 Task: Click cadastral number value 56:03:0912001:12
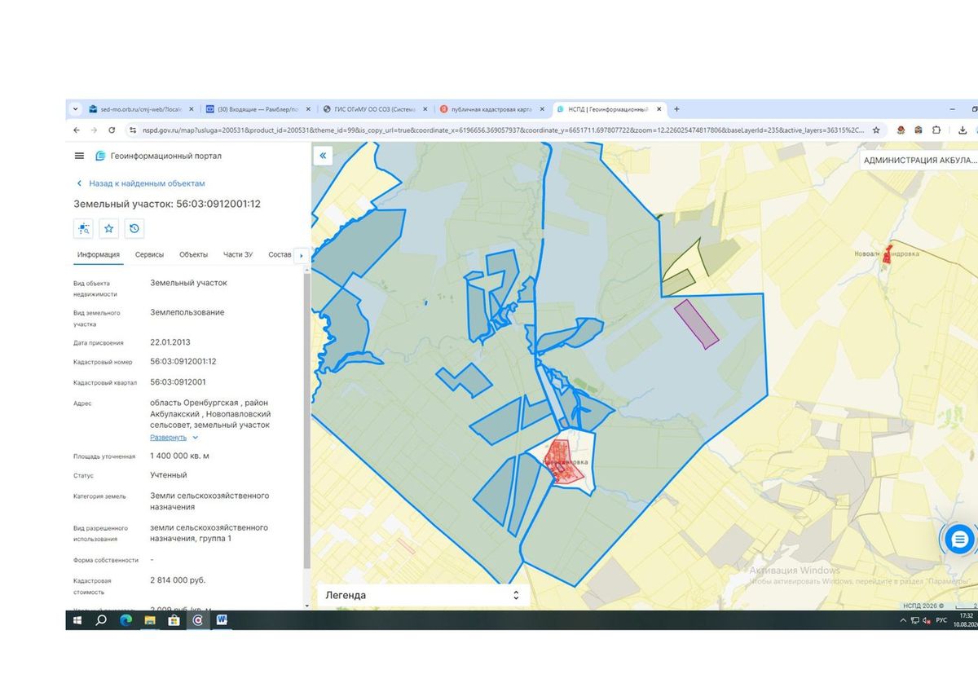click(183, 361)
